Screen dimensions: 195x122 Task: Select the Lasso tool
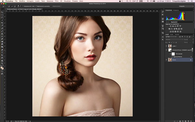[x=2, y=17]
